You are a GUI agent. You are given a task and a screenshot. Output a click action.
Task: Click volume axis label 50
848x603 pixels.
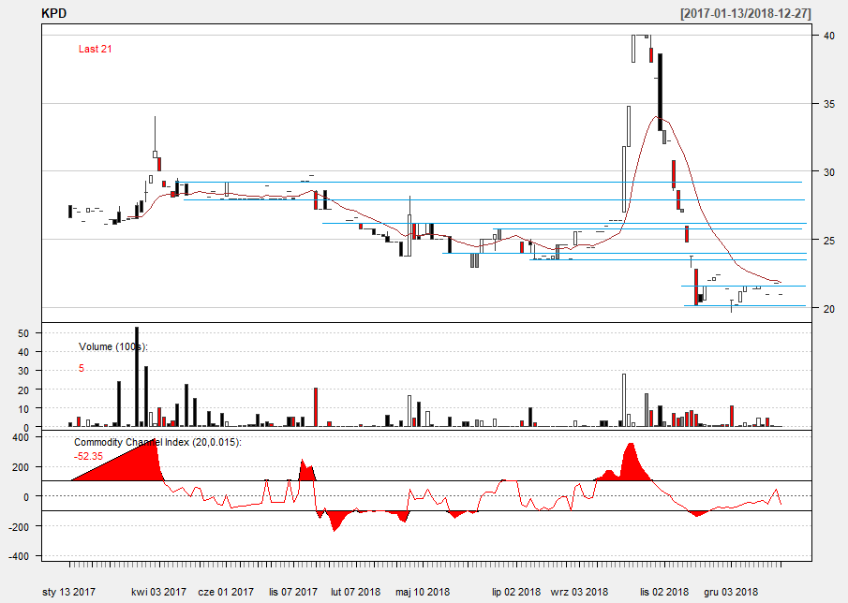(22, 333)
